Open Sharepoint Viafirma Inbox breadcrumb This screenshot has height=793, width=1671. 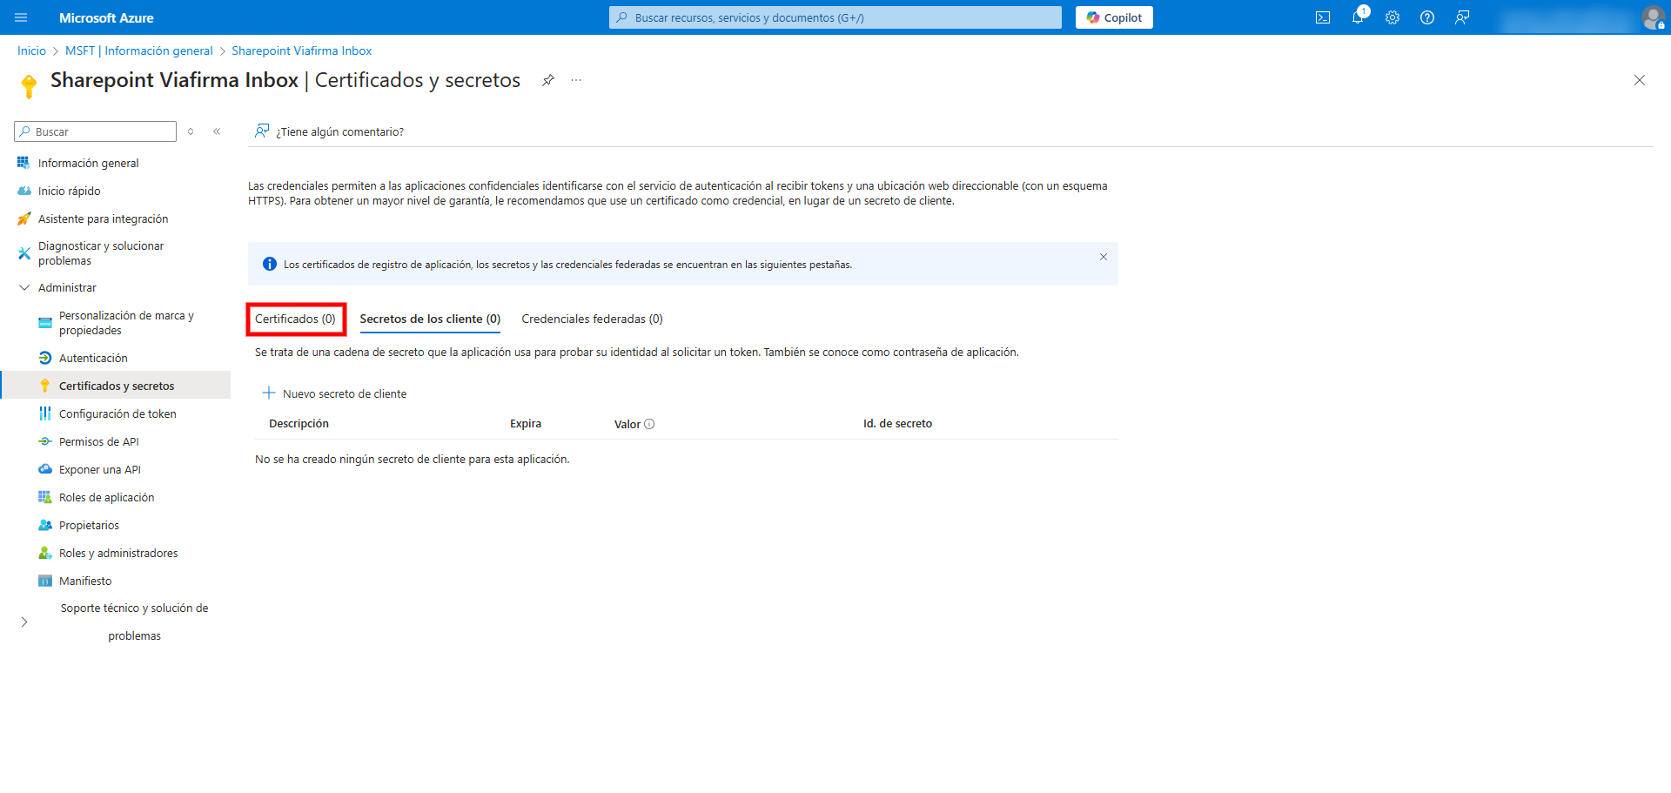click(x=301, y=50)
